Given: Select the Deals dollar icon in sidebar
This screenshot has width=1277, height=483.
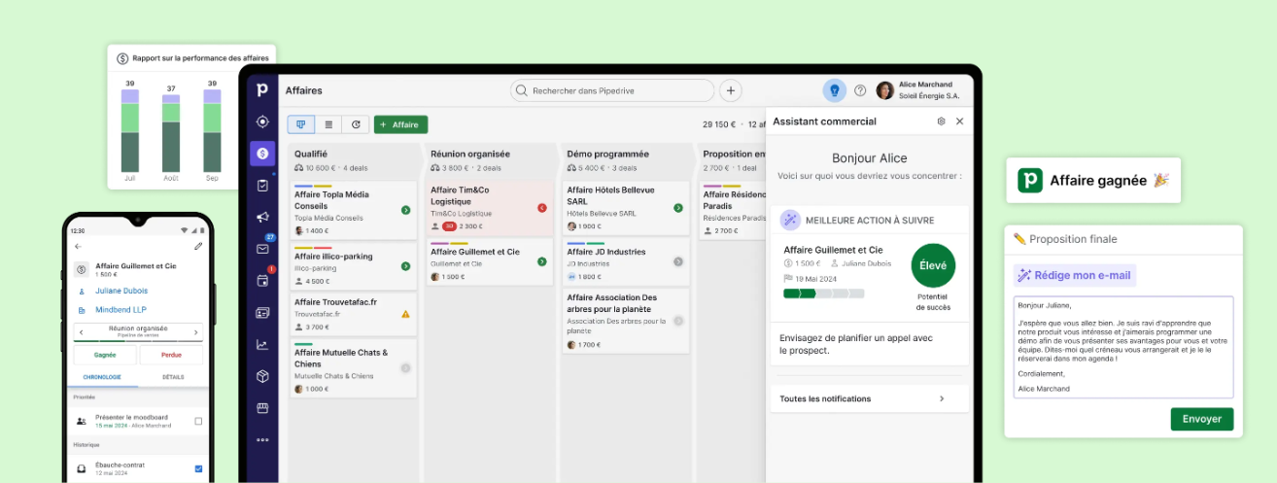Looking at the screenshot, I should click(262, 154).
